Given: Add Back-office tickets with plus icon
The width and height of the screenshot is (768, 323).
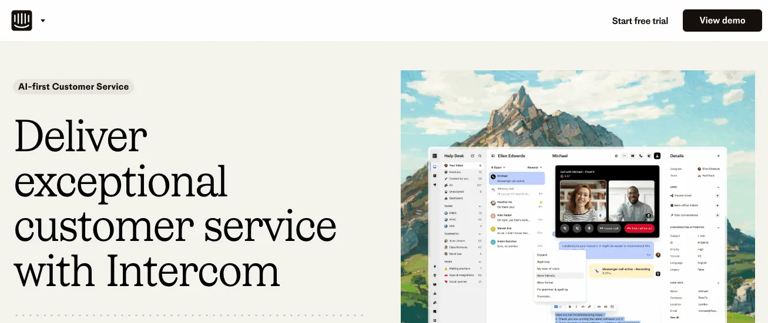Looking at the screenshot, I should [717, 205].
